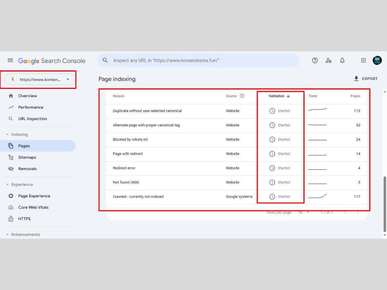
Task: Select Pages in the sidebar
Action: click(38, 146)
